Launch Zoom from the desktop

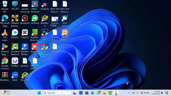pos(15,77)
